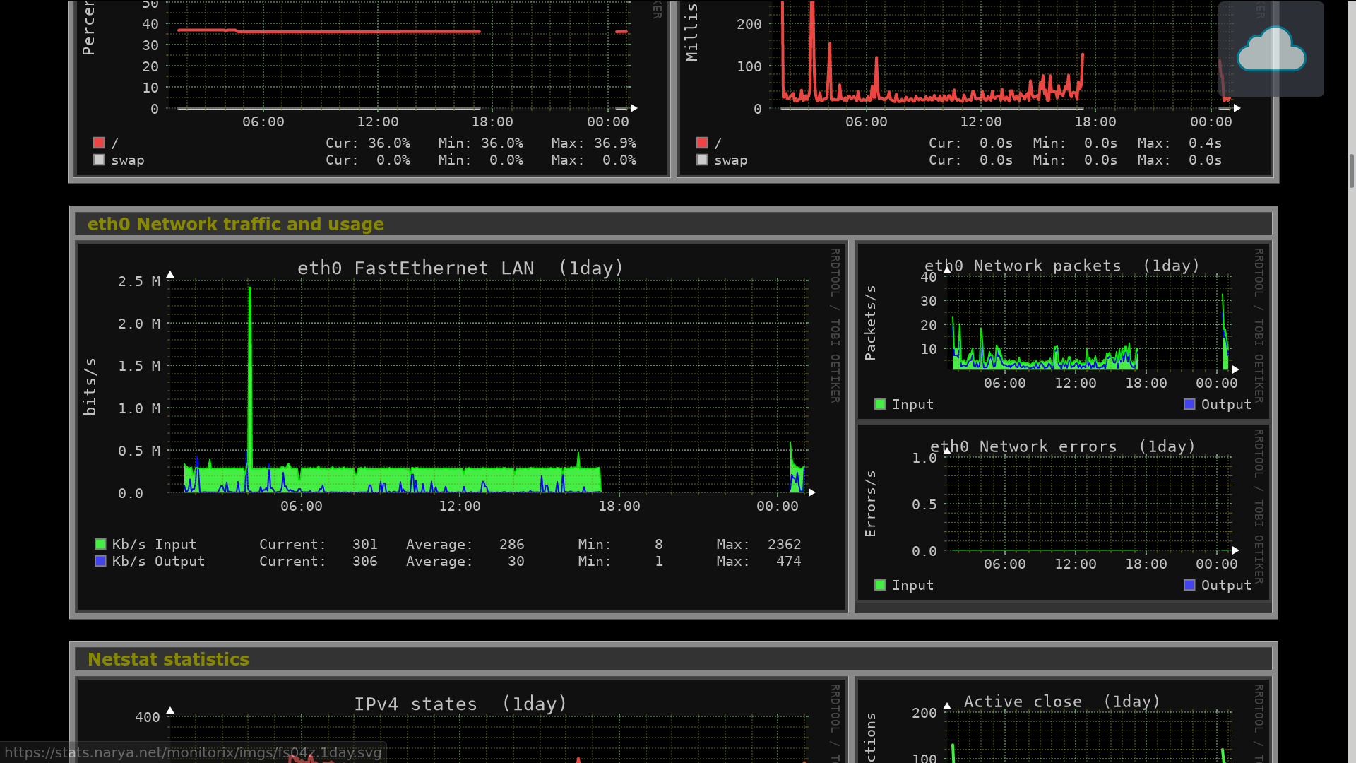Click the page vertical scrollbar thumb
The image size is (1356, 763).
click(x=1351, y=171)
